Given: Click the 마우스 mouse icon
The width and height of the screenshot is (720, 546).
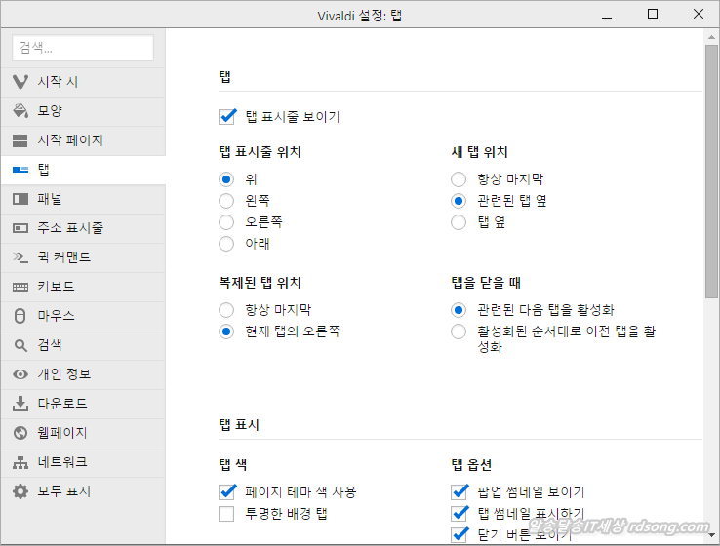Looking at the screenshot, I should coord(20,316).
